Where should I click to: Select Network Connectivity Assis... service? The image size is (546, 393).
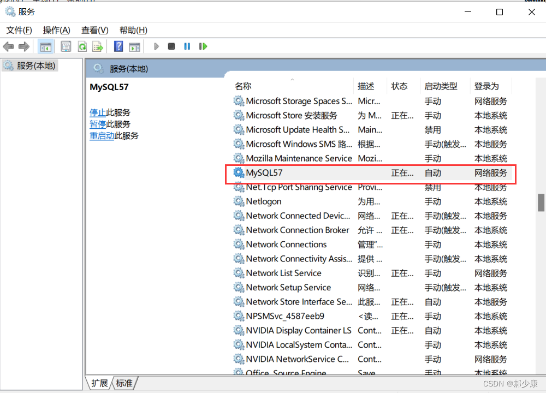click(x=299, y=259)
